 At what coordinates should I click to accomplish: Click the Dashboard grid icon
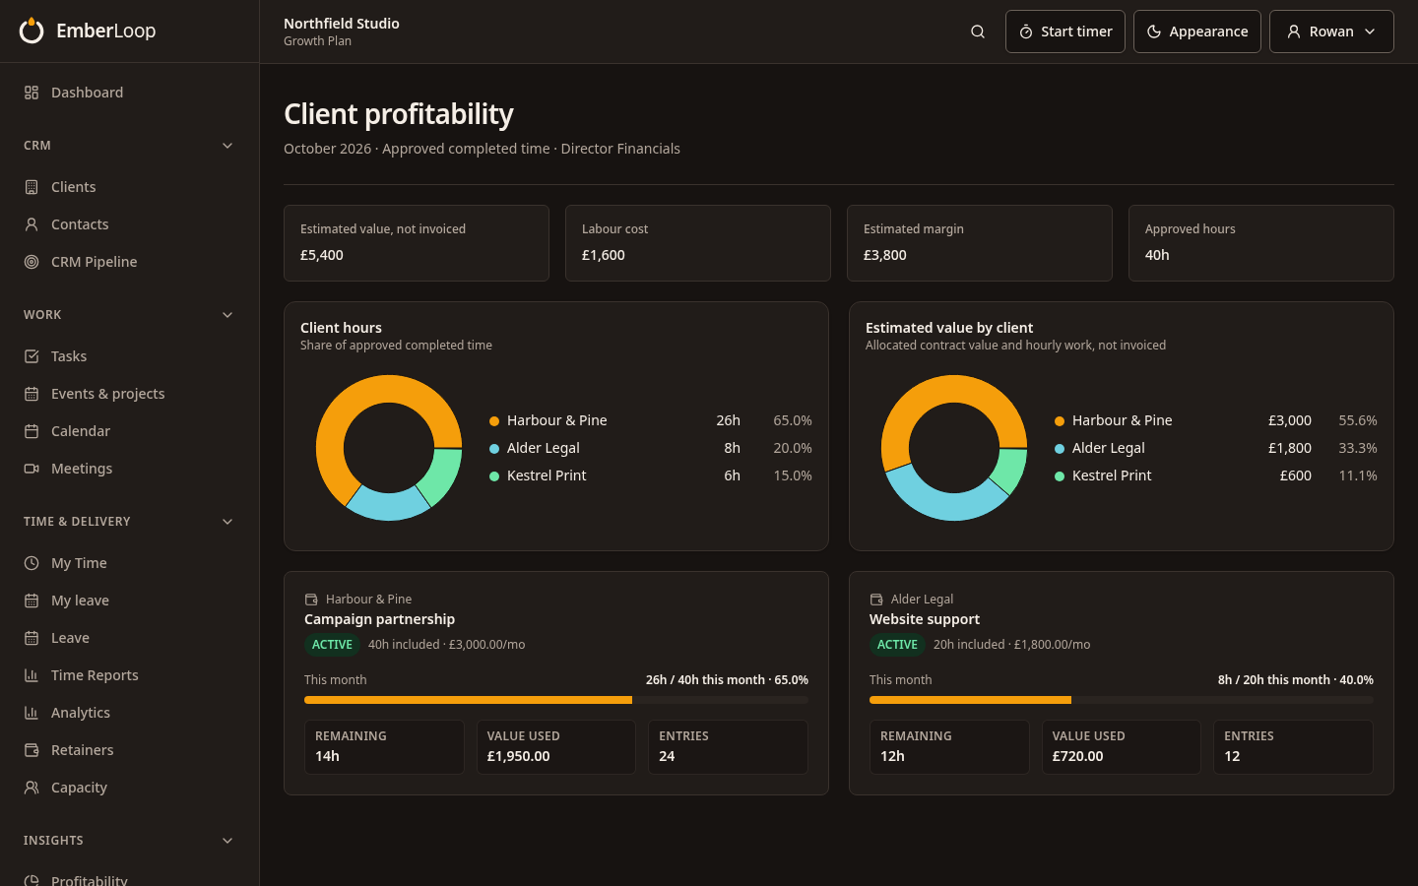coord(32,93)
